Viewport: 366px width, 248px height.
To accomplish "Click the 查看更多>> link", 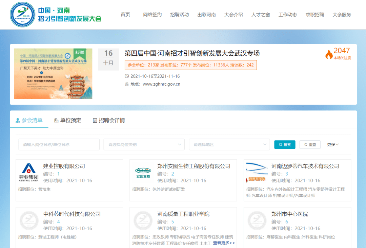I will tap(224, 243).
